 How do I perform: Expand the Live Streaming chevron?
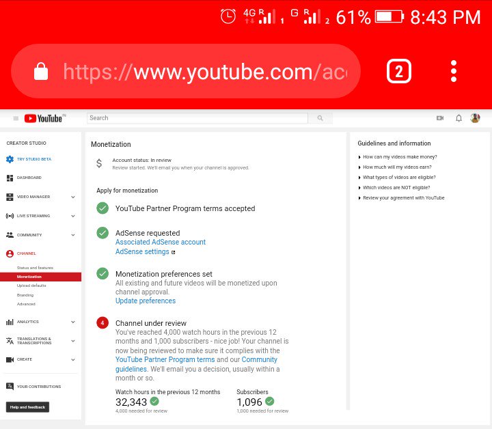point(73,216)
